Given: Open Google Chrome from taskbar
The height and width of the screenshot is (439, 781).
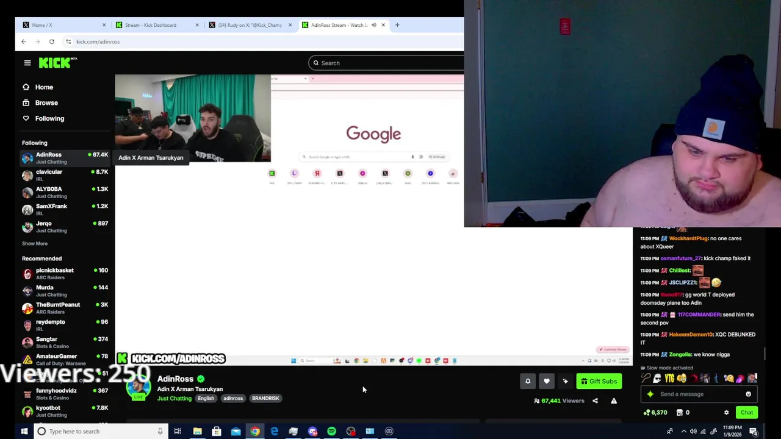Looking at the screenshot, I should pyautogui.click(x=255, y=431).
